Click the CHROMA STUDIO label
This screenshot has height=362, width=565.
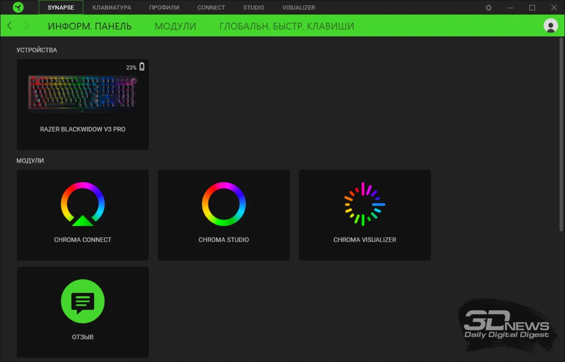click(x=224, y=240)
